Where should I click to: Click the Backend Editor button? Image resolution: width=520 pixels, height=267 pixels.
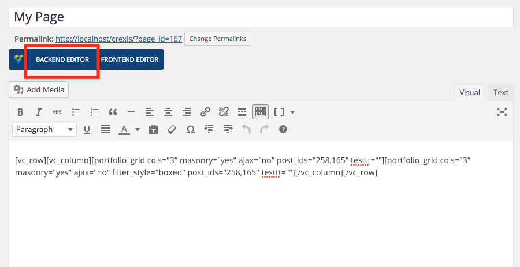62,59
